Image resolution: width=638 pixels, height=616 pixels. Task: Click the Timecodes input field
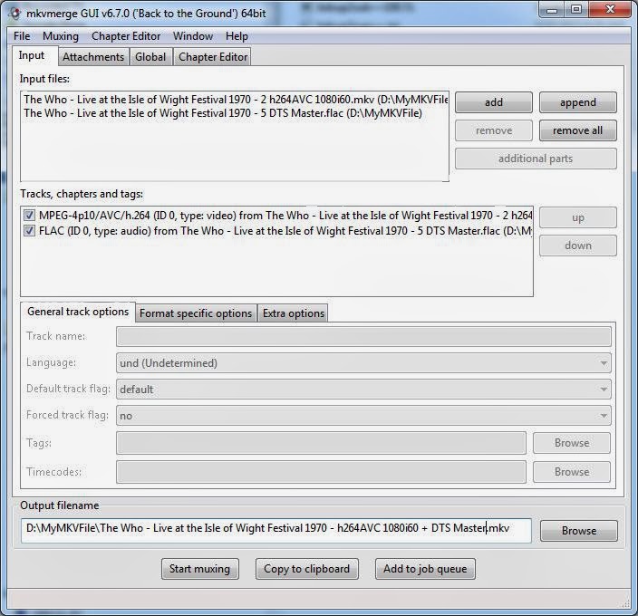coord(321,472)
